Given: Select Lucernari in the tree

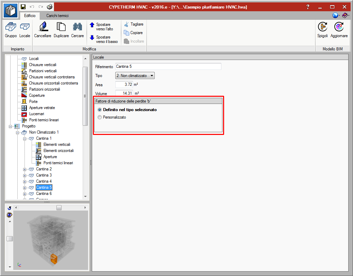Looking at the screenshot, I should pyautogui.click(x=36, y=114).
